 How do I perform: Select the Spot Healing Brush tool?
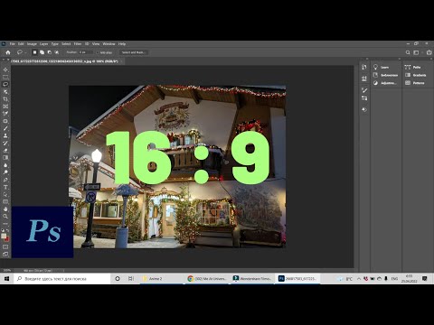click(x=5, y=121)
